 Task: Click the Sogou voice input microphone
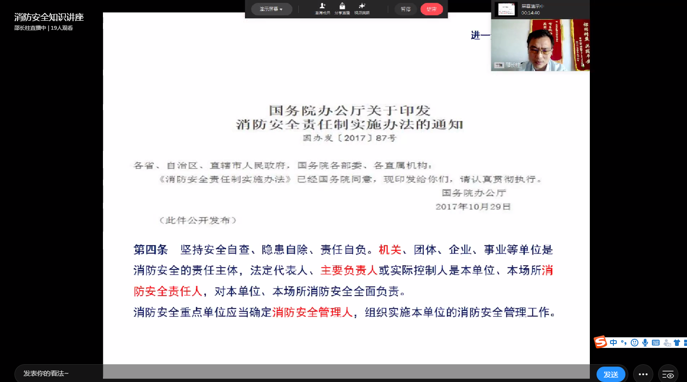pos(645,343)
